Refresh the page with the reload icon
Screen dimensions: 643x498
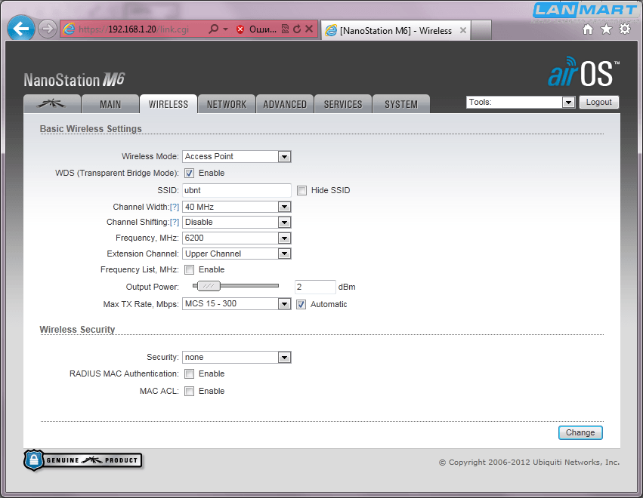297,29
